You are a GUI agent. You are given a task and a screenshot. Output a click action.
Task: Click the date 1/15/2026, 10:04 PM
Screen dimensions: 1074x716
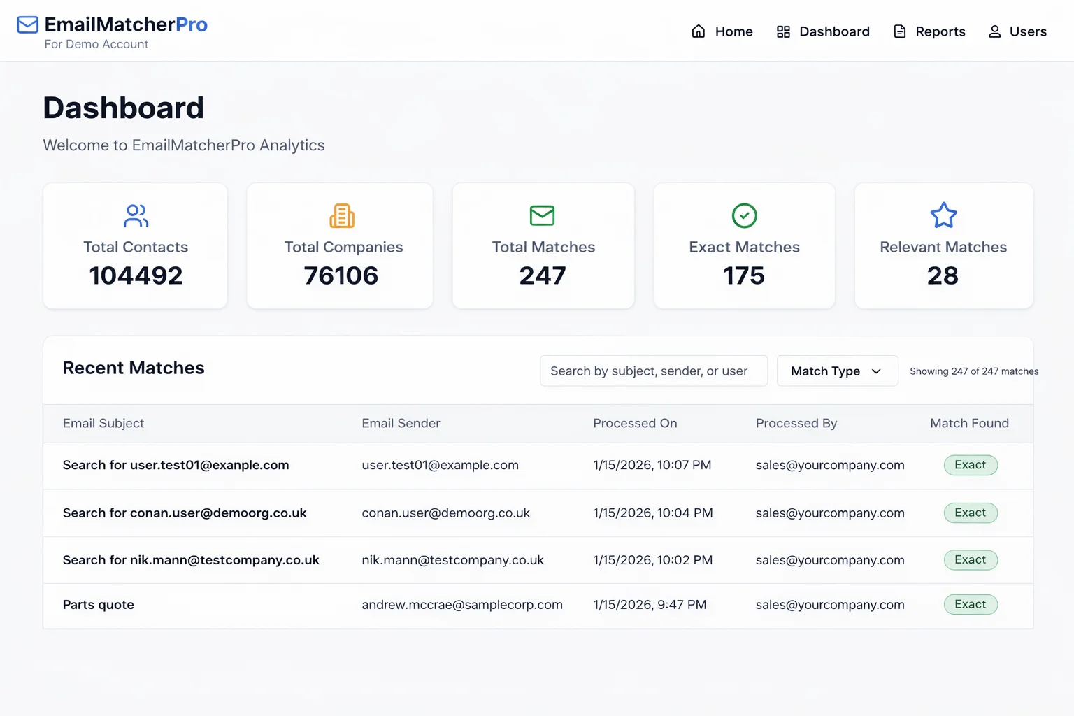coord(653,513)
